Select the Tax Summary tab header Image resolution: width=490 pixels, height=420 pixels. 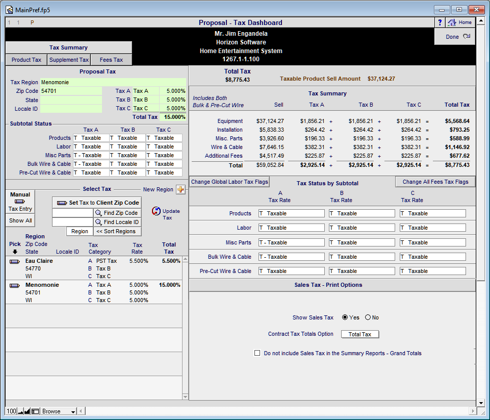click(68, 47)
